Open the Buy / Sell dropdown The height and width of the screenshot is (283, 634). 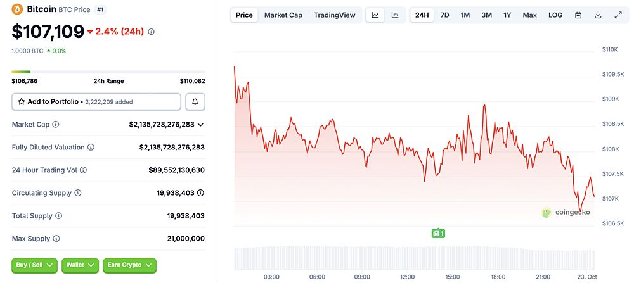34,265
